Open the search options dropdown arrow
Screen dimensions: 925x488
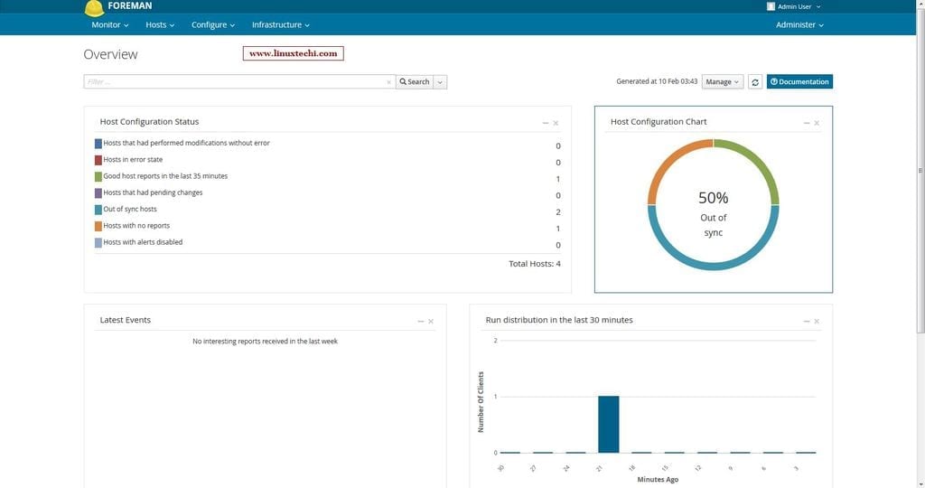(x=440, y=82)
